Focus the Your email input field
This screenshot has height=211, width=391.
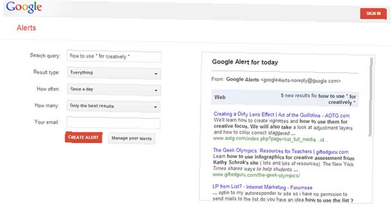coord(113,123)
